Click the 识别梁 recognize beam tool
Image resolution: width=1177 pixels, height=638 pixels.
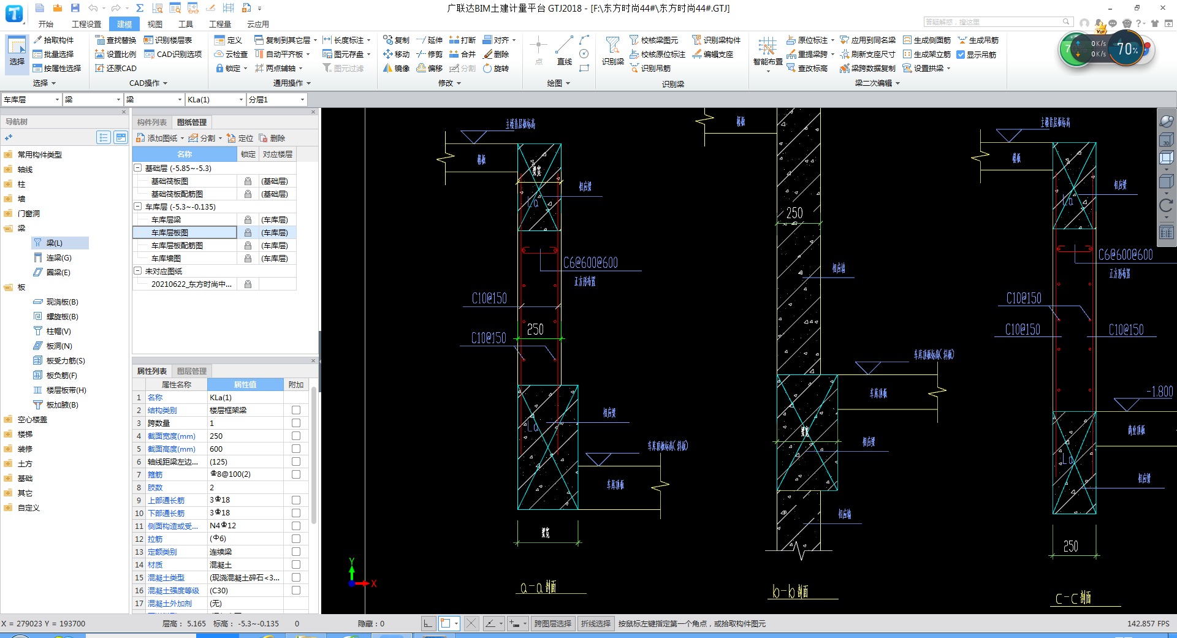(x=612, y=51)
